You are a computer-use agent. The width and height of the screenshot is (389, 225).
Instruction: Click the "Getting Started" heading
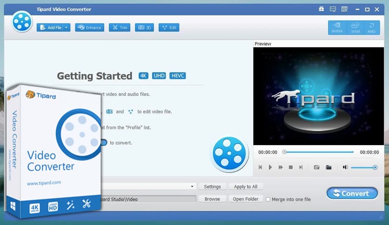coord(94,76)
